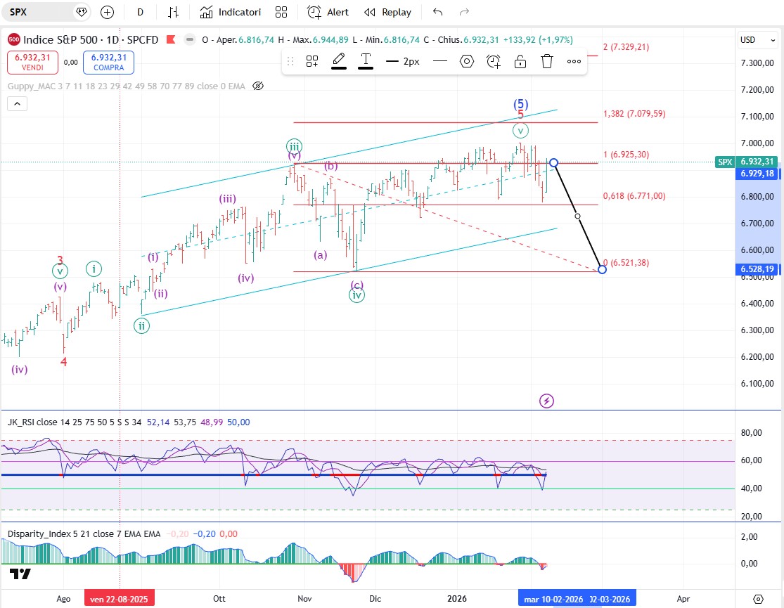Open the indicator templates grid icon
This screenshot has width=784, height=608.
(281, 12)
